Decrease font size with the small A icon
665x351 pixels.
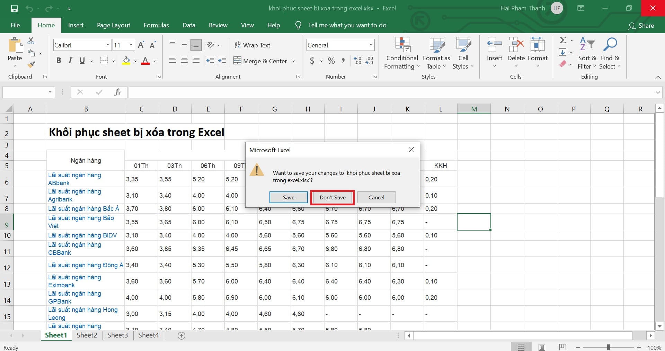coord(153,45)
